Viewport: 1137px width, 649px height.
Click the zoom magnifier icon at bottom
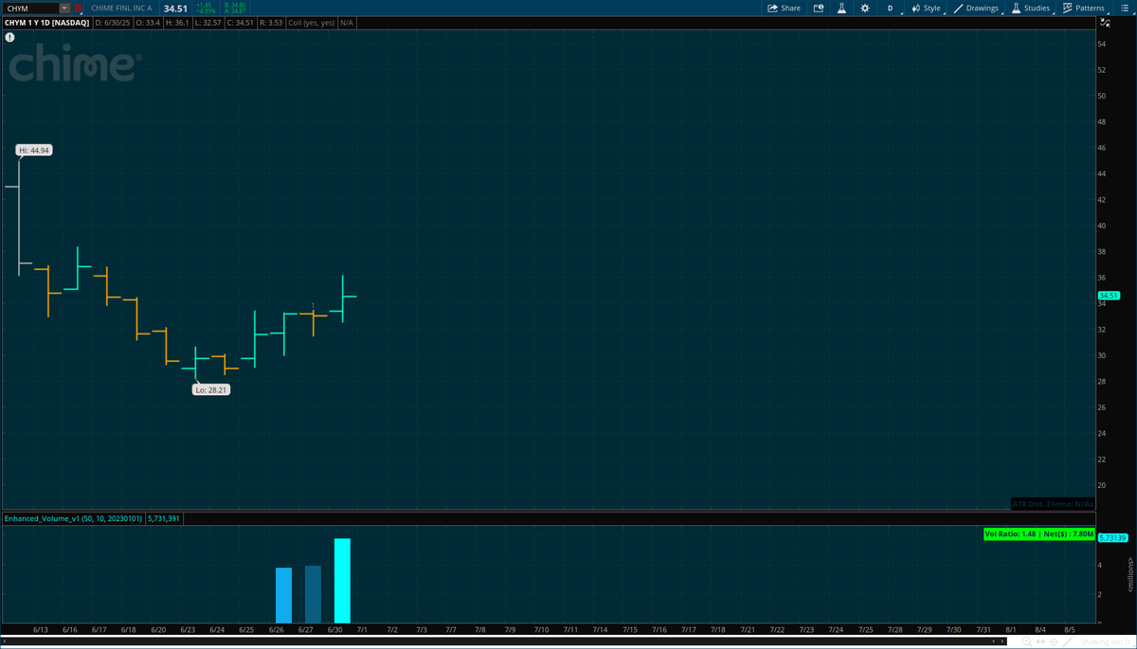coord(1027,642)
